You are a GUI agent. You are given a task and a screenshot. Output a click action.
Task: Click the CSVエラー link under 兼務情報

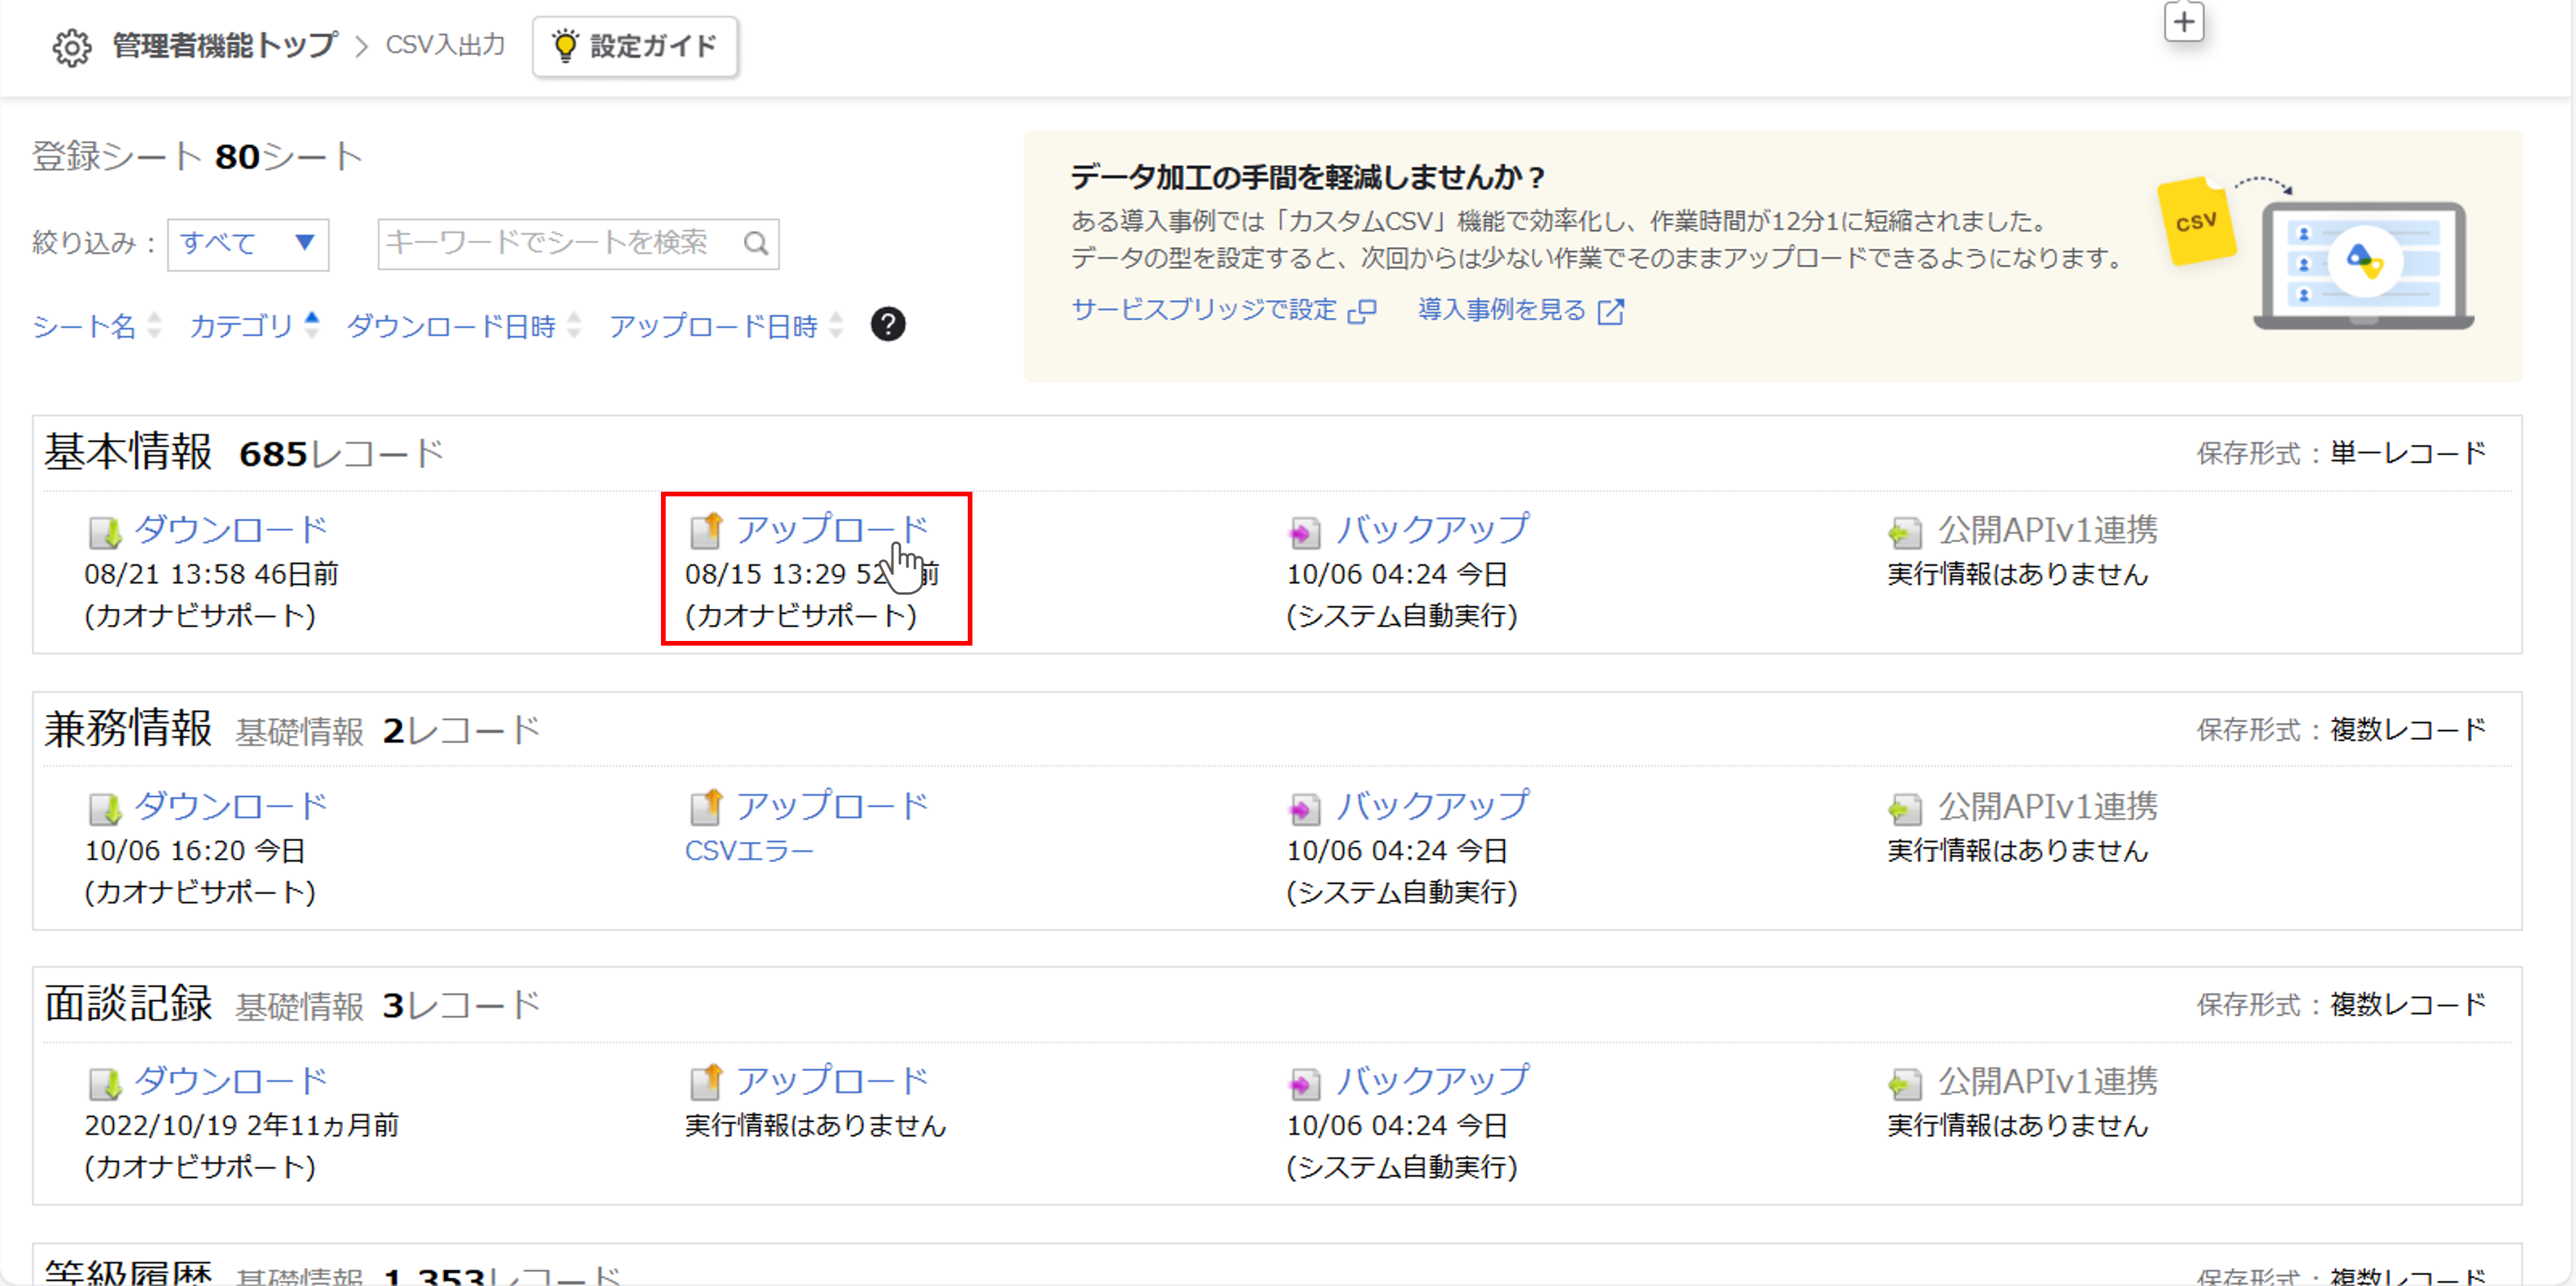(x=749, y=851)
